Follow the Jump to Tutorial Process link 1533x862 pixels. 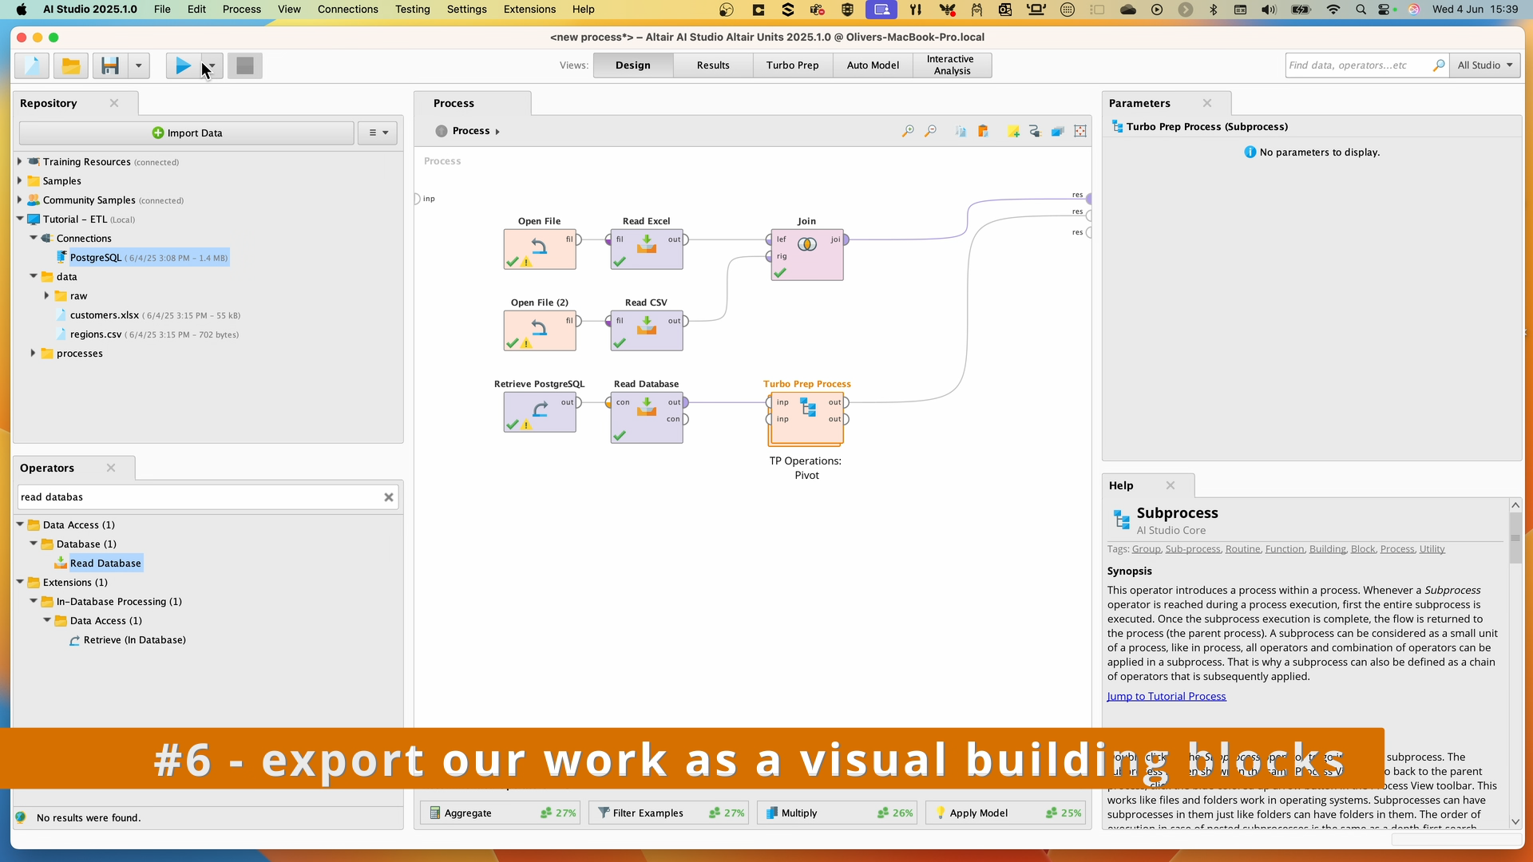1166,695
